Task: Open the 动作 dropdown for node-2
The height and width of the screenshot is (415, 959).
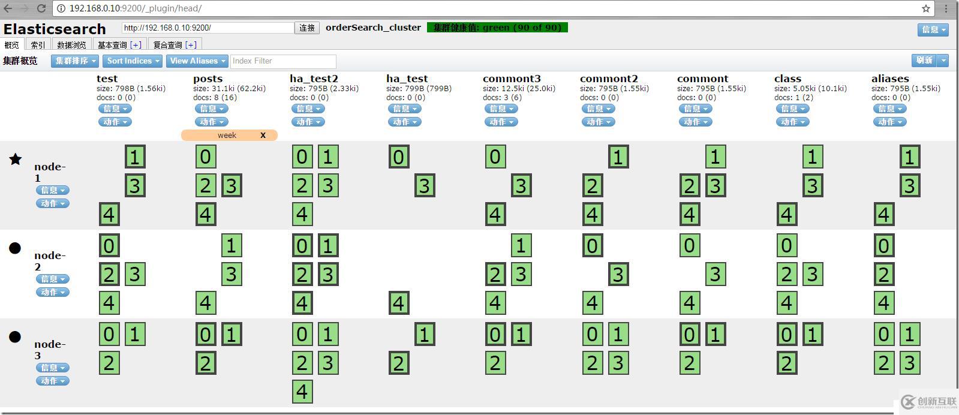Action: [53, 292]
